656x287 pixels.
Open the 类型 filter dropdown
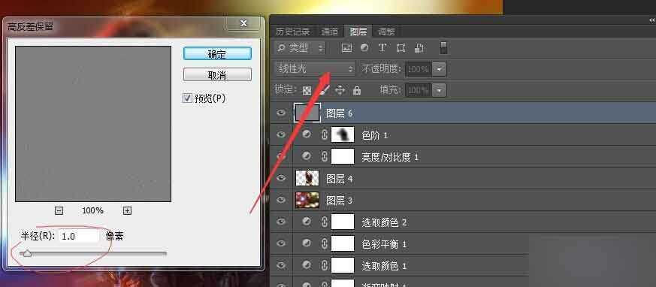(x=299, y=47)
